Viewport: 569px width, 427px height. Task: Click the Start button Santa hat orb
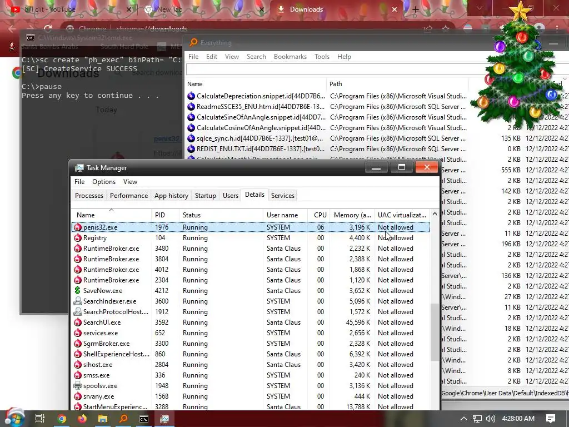point(14,418)
